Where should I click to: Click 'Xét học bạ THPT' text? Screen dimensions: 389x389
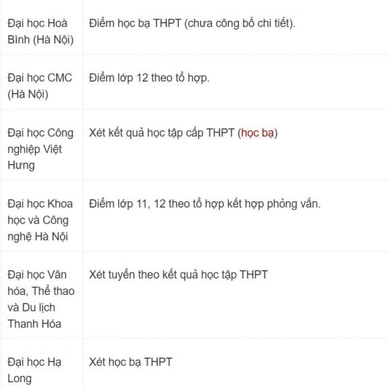[x=131, y=362]
